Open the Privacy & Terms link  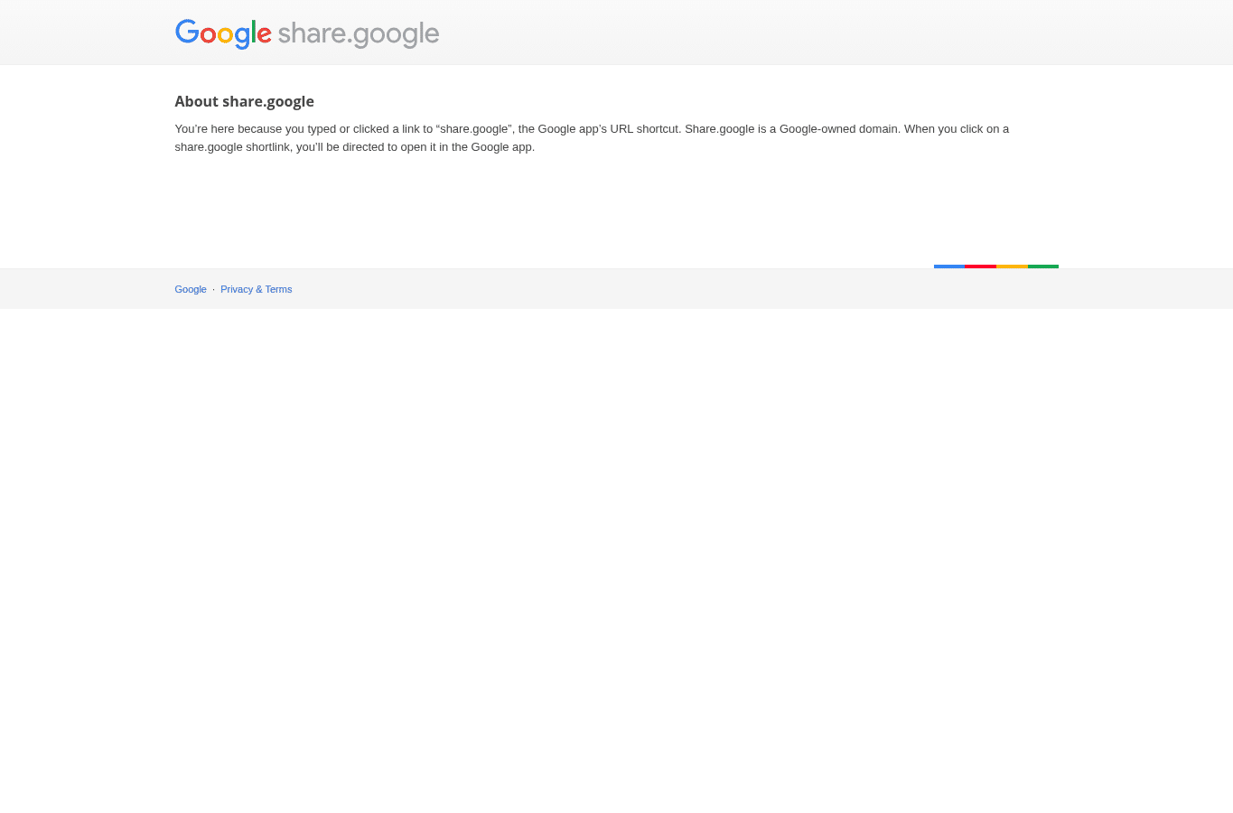256,289
